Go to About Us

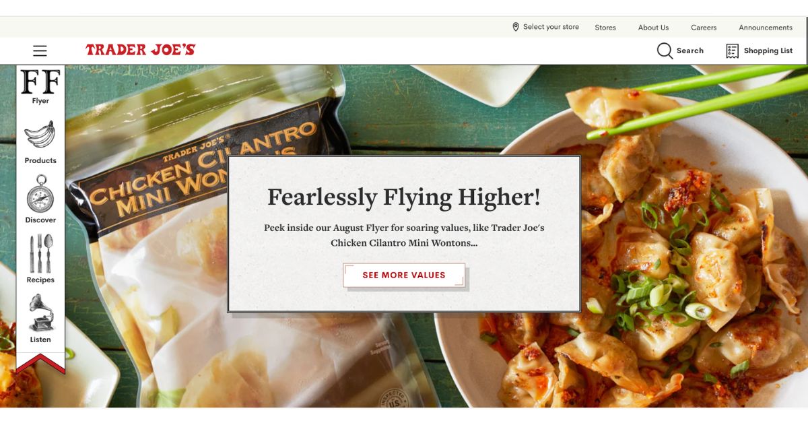(x=653, y=28)
